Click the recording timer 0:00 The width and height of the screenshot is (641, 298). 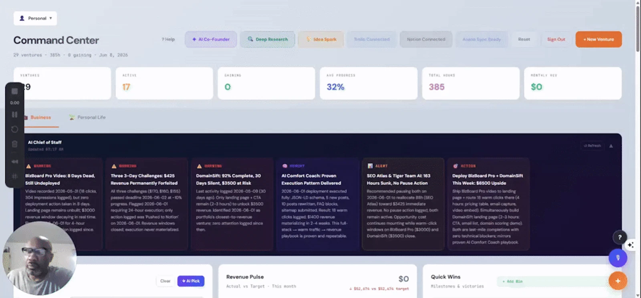pyautogui.click(x=14, y=103)
